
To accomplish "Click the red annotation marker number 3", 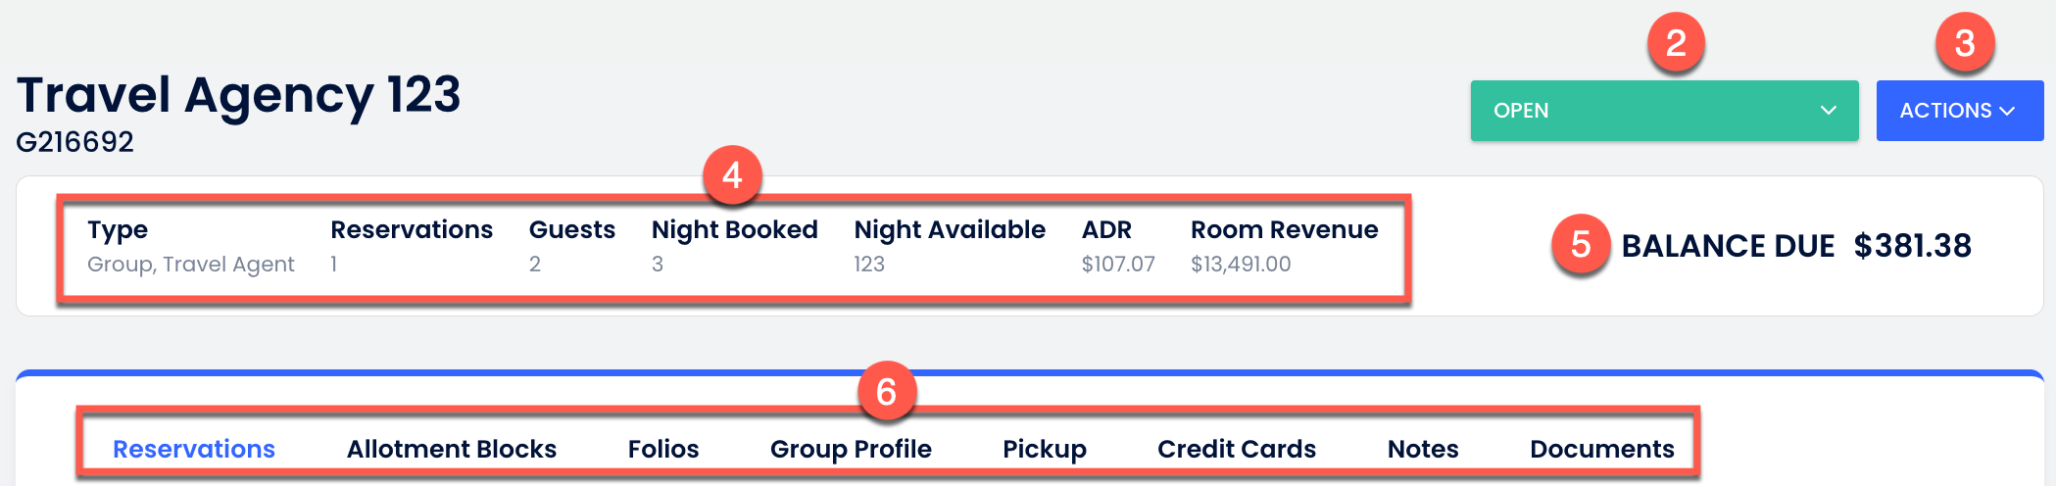I will click(1964, 43).
